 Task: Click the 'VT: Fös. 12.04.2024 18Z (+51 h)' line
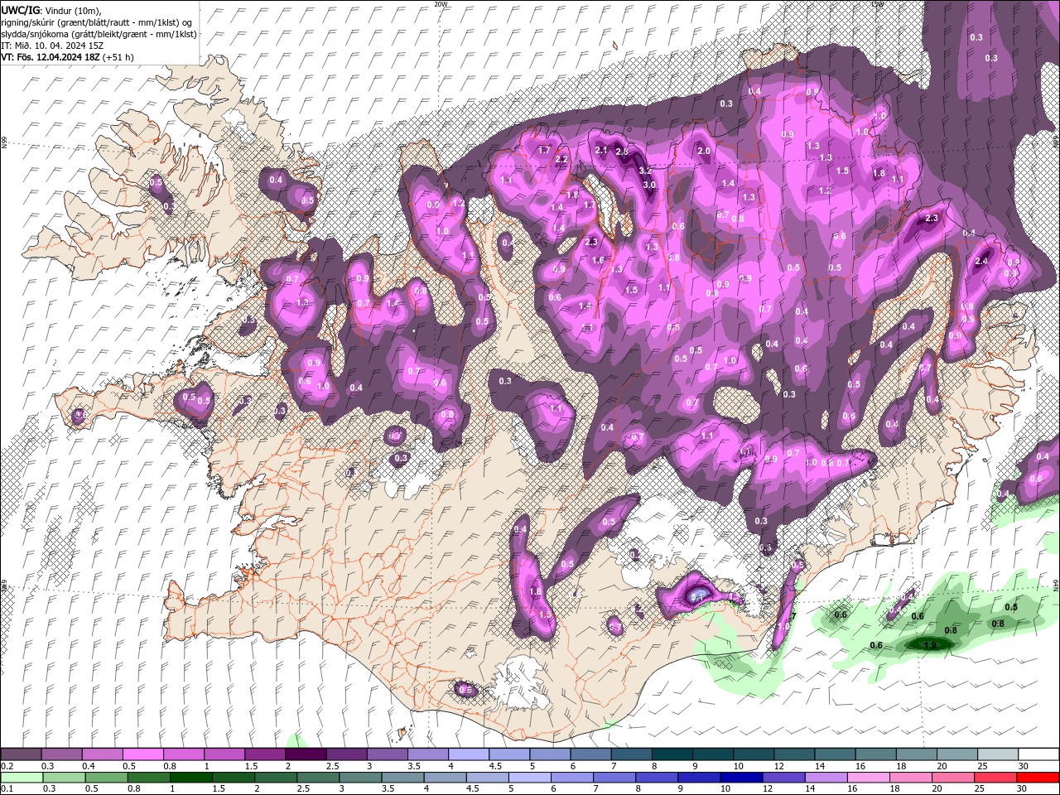(67, 57)
